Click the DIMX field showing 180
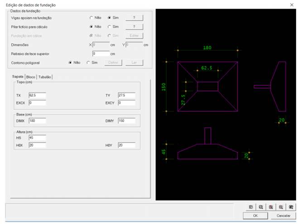This screenshot has height=224, width=298. click(x=37, y=121)
